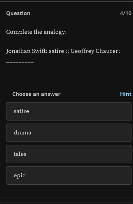
Task: Tap the word 'epic' in the last option
Action: point(20,176)
